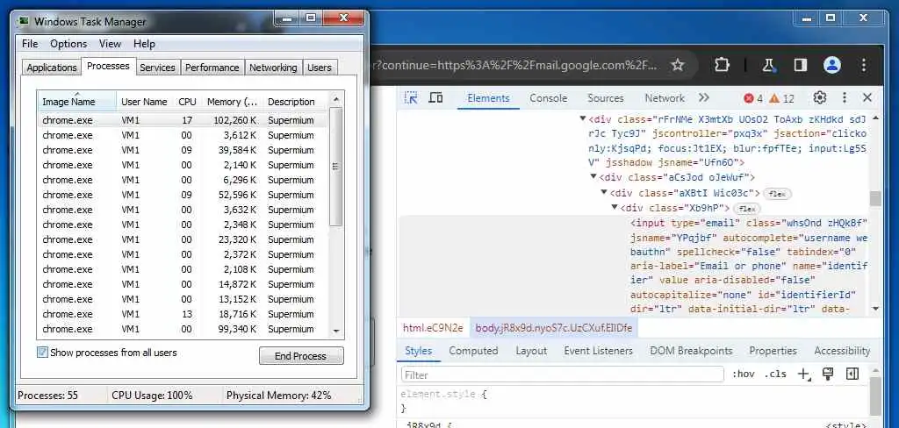The height and width of the screenshot is (428, 899).
Task: Toggle the device toolbar icon in DevTools
Action: pyautogui.click(x=435, y=98)
